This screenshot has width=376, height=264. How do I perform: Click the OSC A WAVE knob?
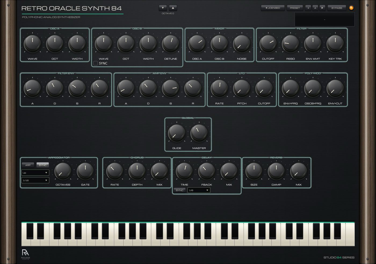pyautogui.click(x=32, y=43)
